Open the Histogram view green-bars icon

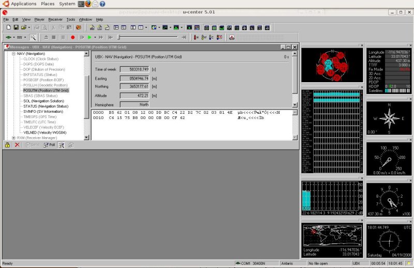pyautogui.click(x=176, y=27)
